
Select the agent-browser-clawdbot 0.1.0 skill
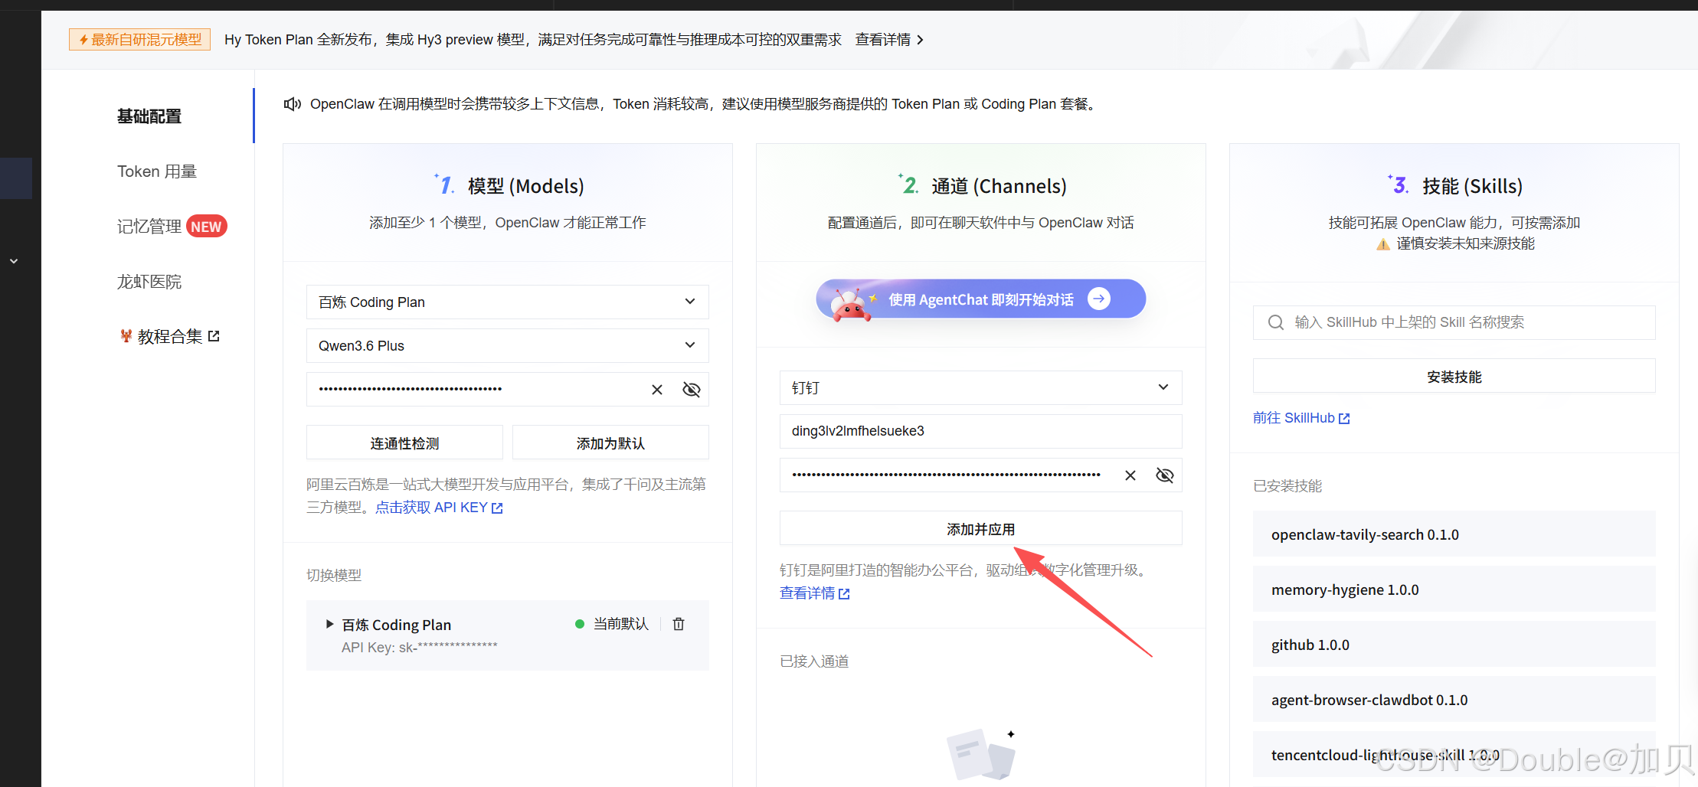[1454, 700]
